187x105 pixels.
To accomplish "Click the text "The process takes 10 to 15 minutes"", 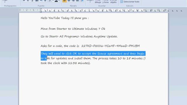I will coord(117,58).
